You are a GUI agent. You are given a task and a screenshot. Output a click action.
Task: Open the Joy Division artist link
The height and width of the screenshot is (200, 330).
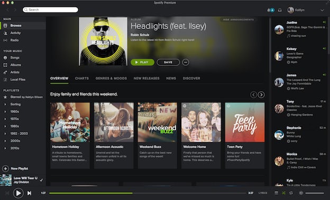pos(21,182)
